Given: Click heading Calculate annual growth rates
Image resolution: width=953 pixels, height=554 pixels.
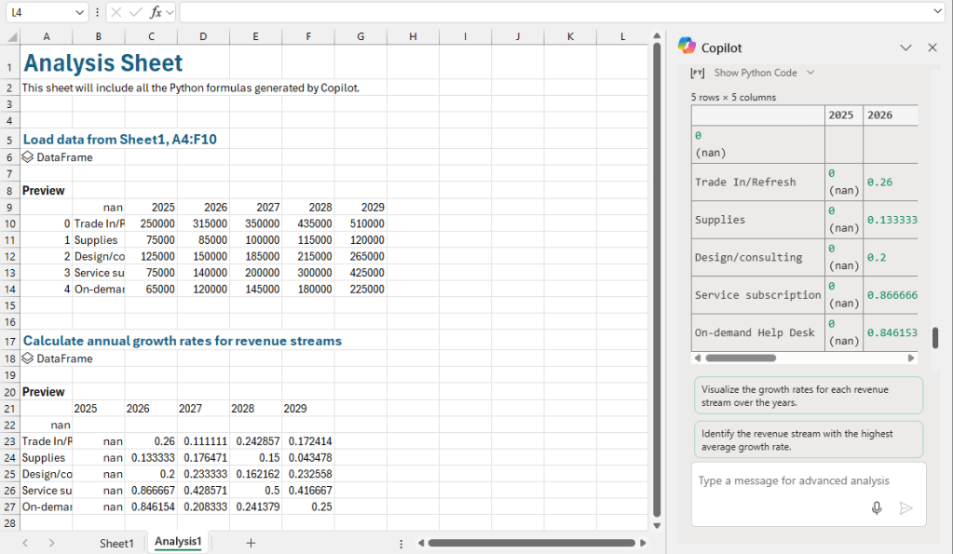Looking at the screenshot, I should click(183, 341).
